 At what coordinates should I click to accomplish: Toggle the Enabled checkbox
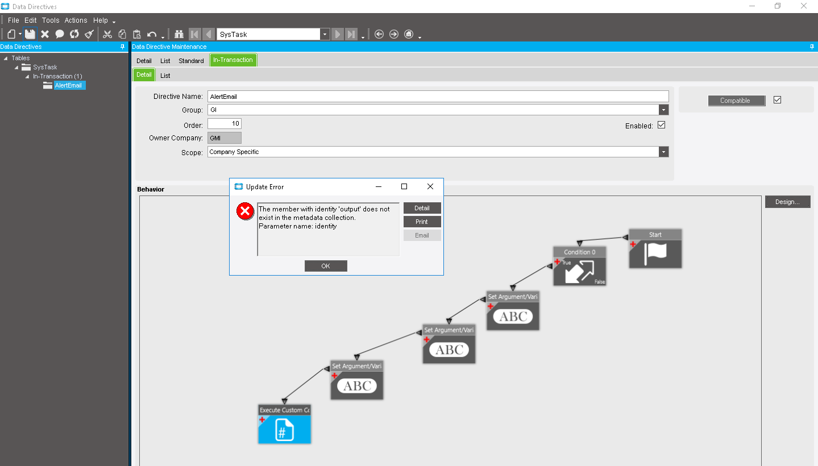(x=661, y=125)
